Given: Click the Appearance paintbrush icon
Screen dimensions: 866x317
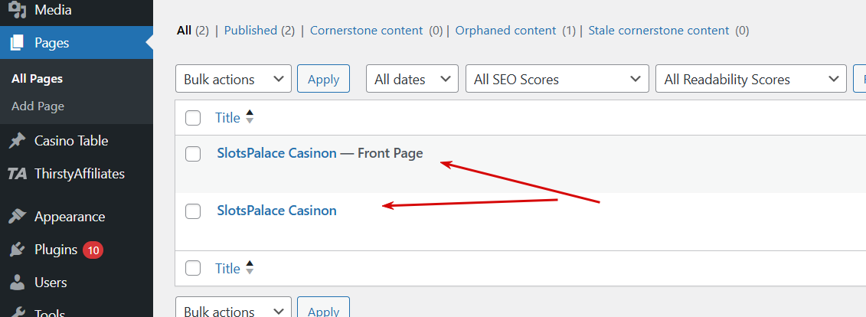Looking at the screenshot, I should [x=17, y=217].
